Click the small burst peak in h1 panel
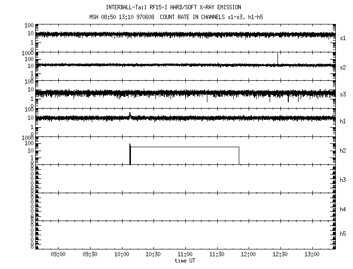 (x=130, y=114)
